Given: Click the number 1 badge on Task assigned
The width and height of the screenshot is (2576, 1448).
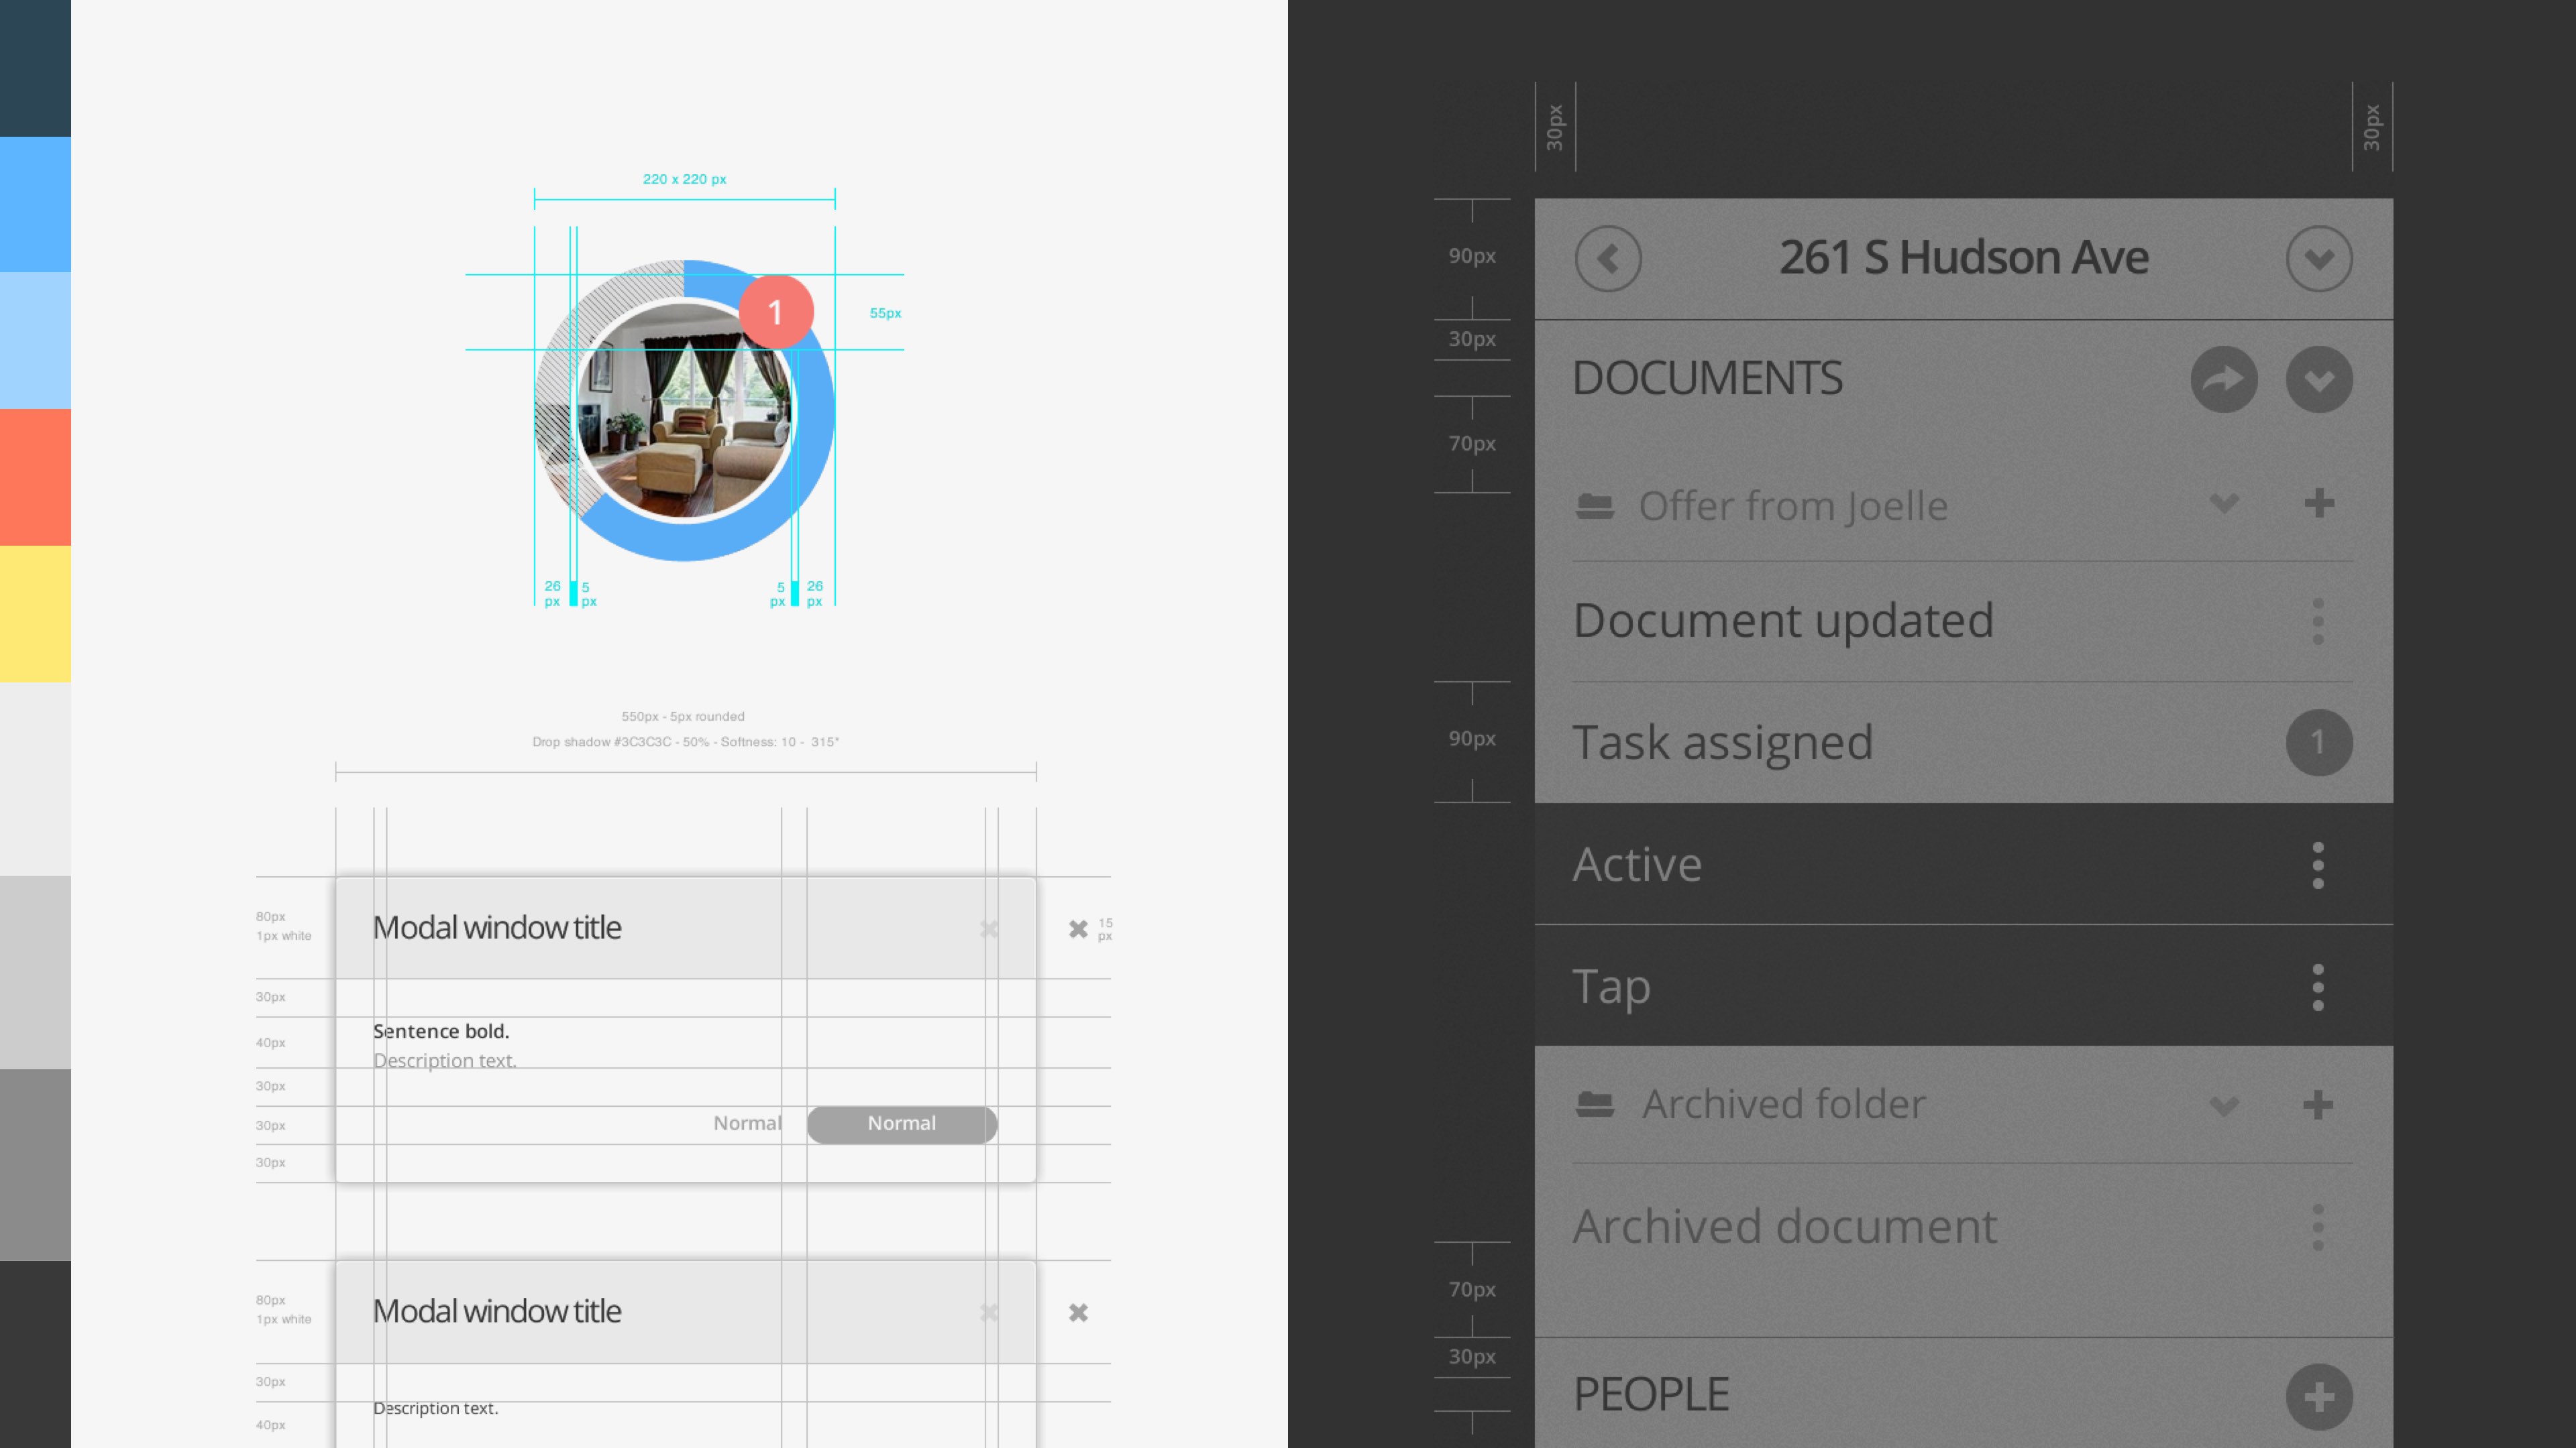Looking at the screenshot, I should point(2319,743).
